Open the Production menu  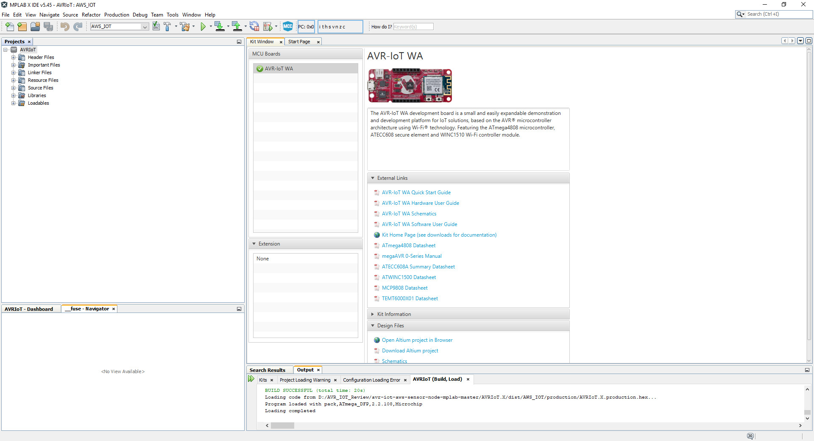coord(117,15)
